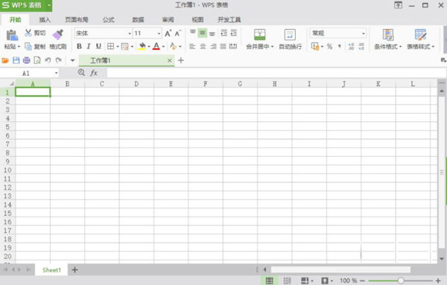Switch to Normal view in status bar
This screenshot has height=285, width=447.
pyautogui.click(x=270, y=281)
